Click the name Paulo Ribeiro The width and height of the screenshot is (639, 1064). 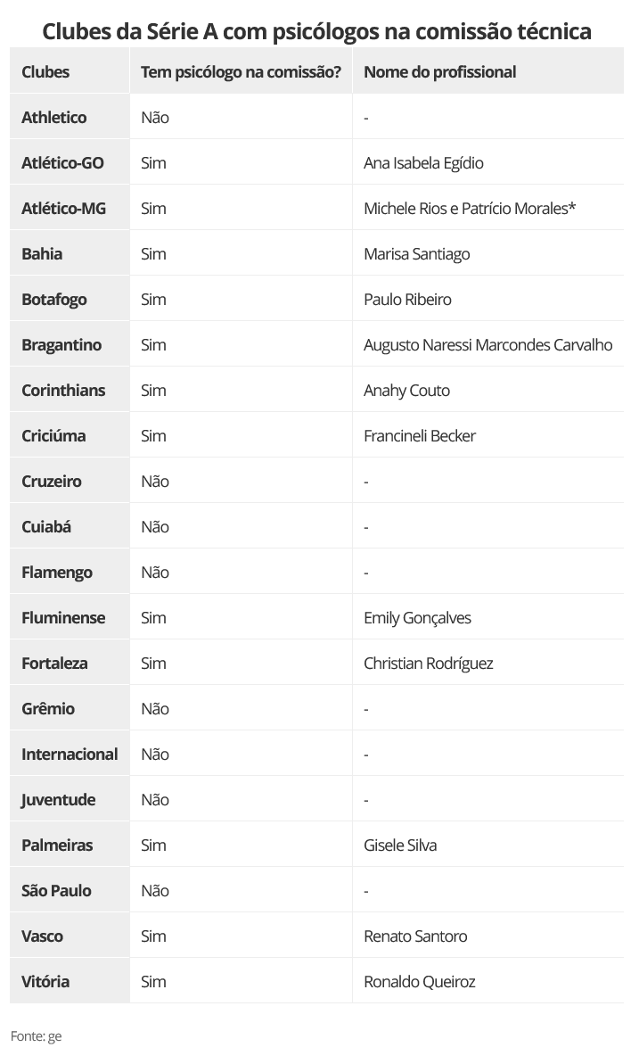407,300
